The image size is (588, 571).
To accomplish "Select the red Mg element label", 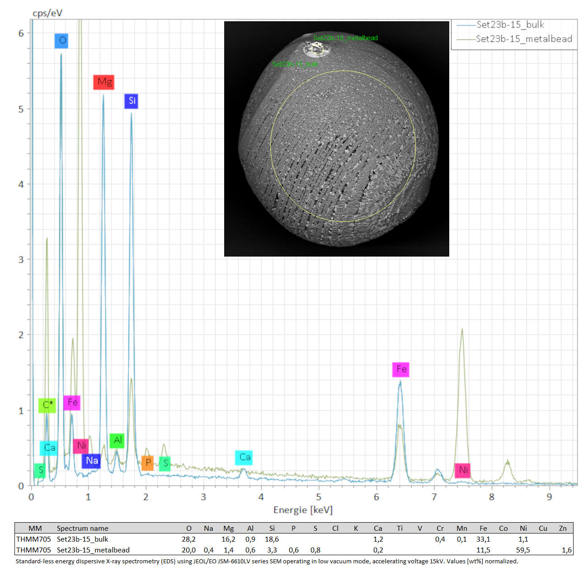I will tap(103, 82).
